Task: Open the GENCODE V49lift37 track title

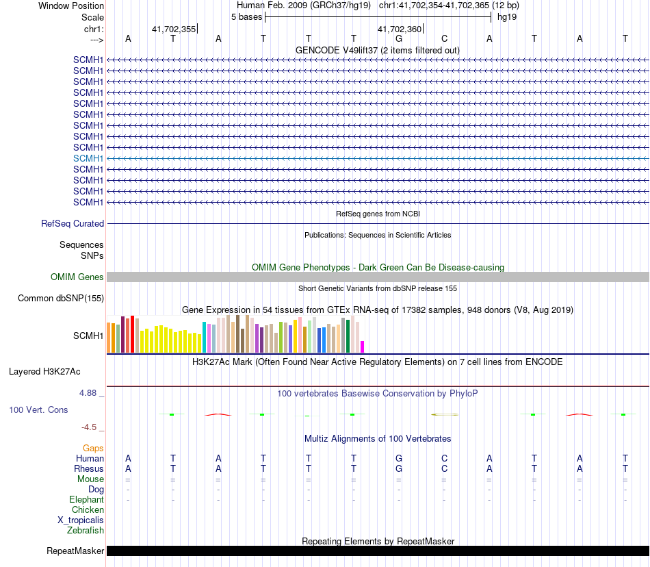Action: click(x=377, y=50)
